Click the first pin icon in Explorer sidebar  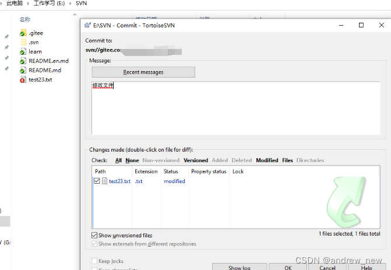point(7,37)
